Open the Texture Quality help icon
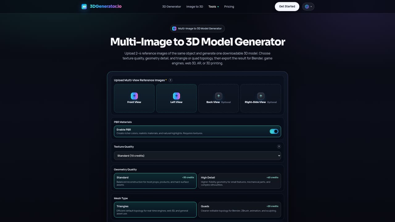This screenshot has height=222, width=395. click(x=279, y=147)
